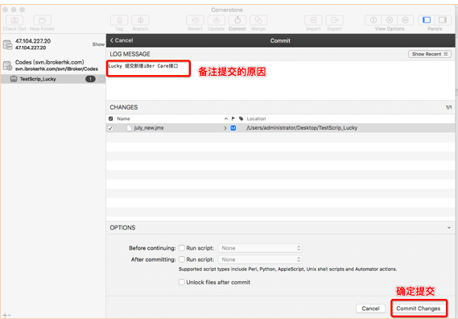Click the Tag toolbar icon
Screen dimensions: 458x319
pos(119,20)
